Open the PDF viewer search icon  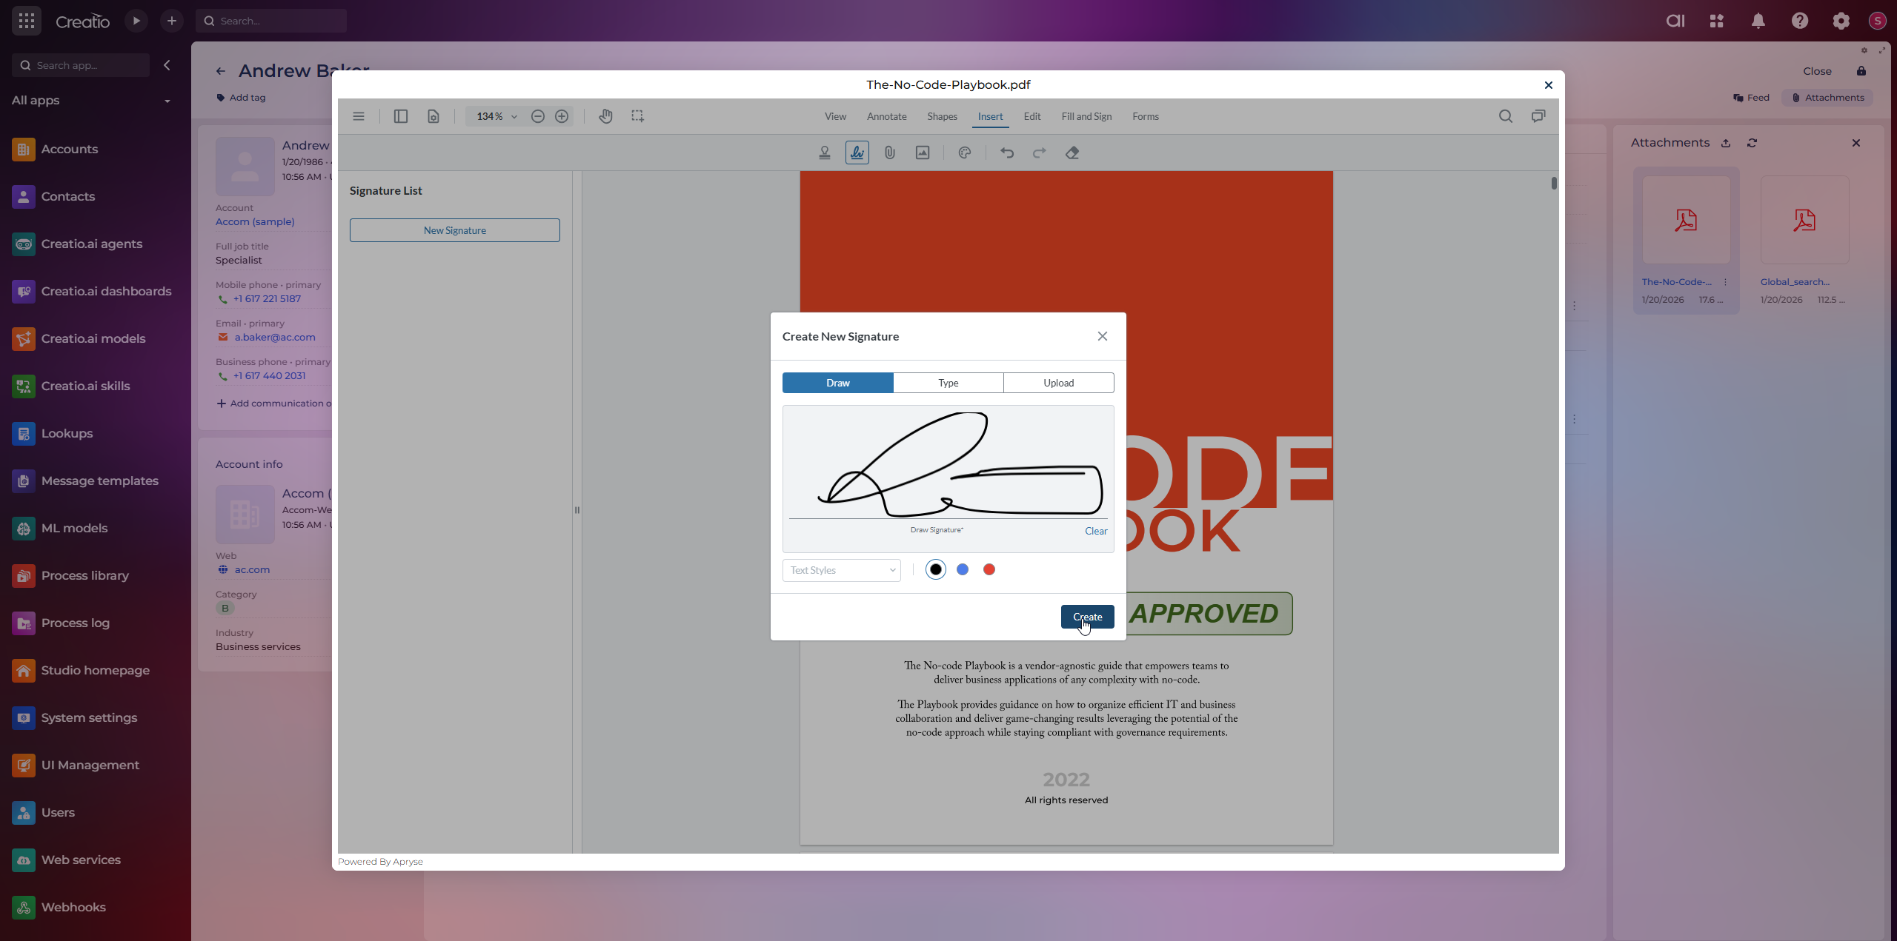[1505, 116]
